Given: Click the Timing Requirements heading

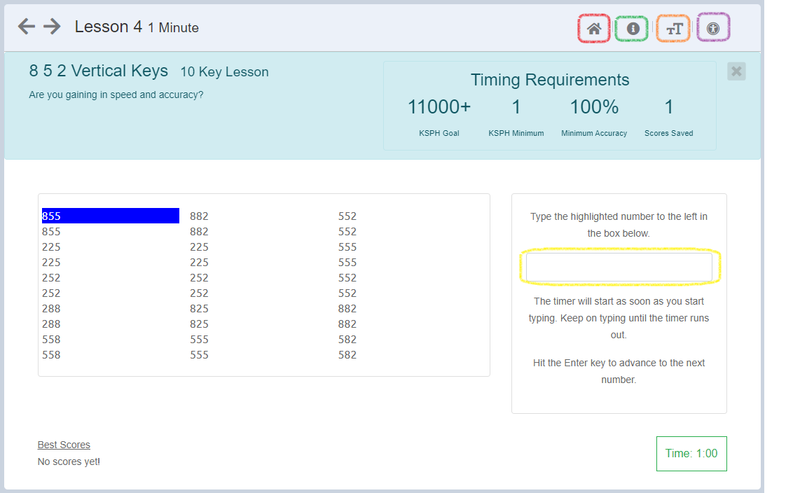Looking at the screenshot, I should coord(549,80).
